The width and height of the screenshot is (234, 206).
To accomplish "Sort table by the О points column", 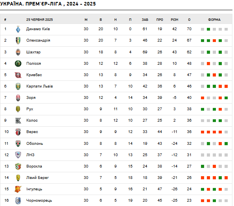I will [189, 20].
